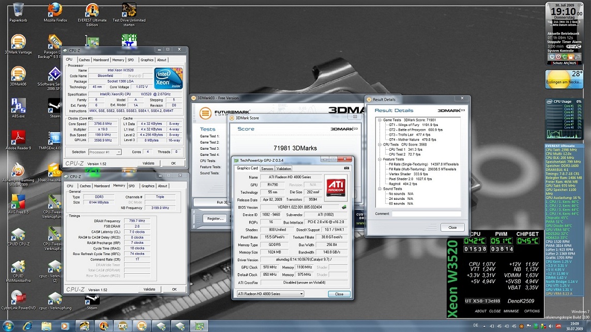Switch to the 3DMark03 taskbar button
This screenshot has width=591, height=332.
142,326
